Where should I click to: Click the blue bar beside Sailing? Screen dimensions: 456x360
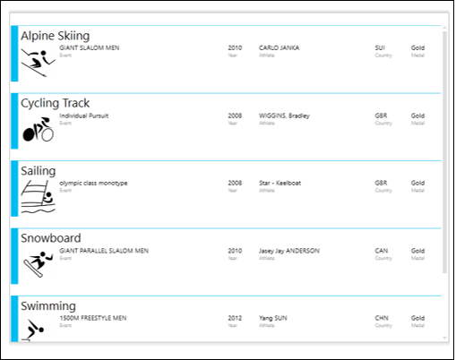[14, 189]
